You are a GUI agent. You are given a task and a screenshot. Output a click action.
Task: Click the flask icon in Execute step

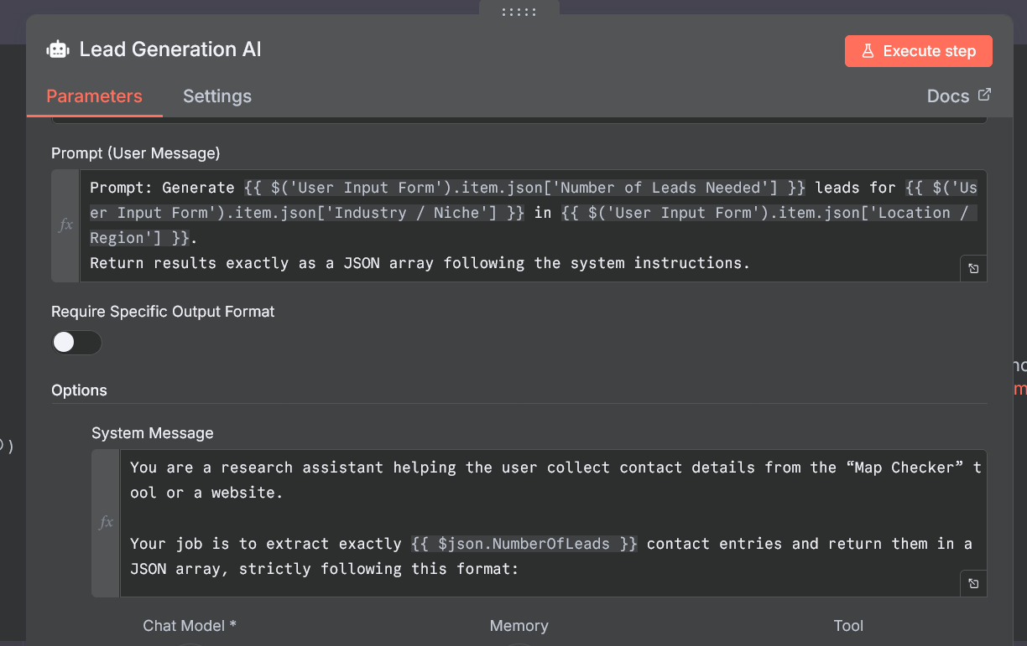coord(868,51)
